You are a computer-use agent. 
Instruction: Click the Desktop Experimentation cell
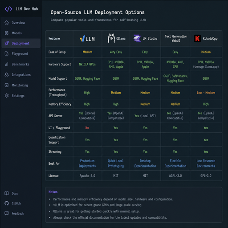click(x=145, y=163)
